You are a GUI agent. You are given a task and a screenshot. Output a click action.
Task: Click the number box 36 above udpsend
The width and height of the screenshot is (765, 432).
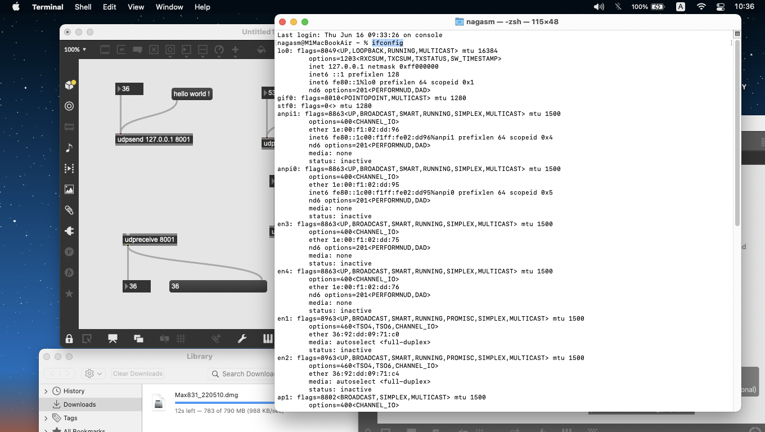129,89
